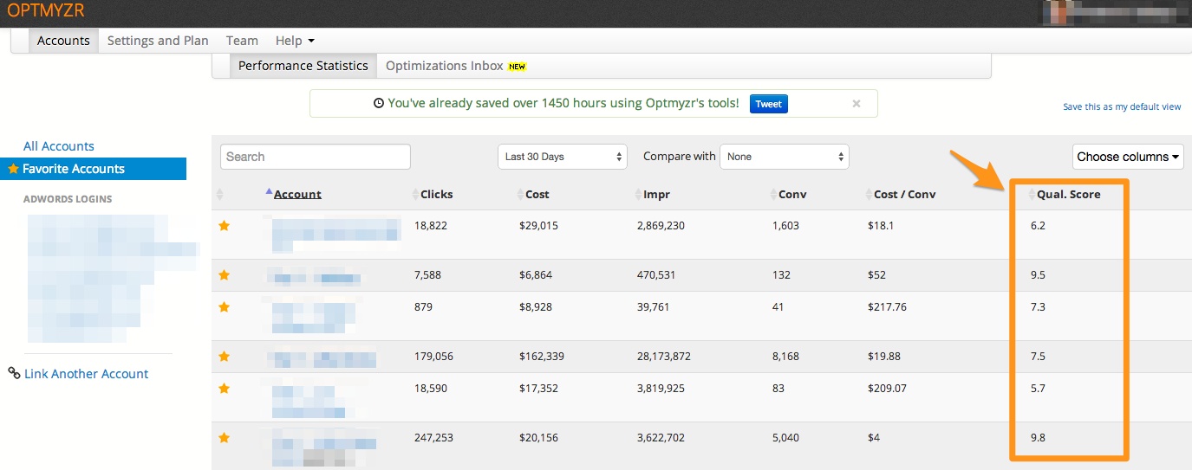Click the conversions value 5,040
Image resolution: width=1192 pixels, height=470 pixels.
pos(785,437)
